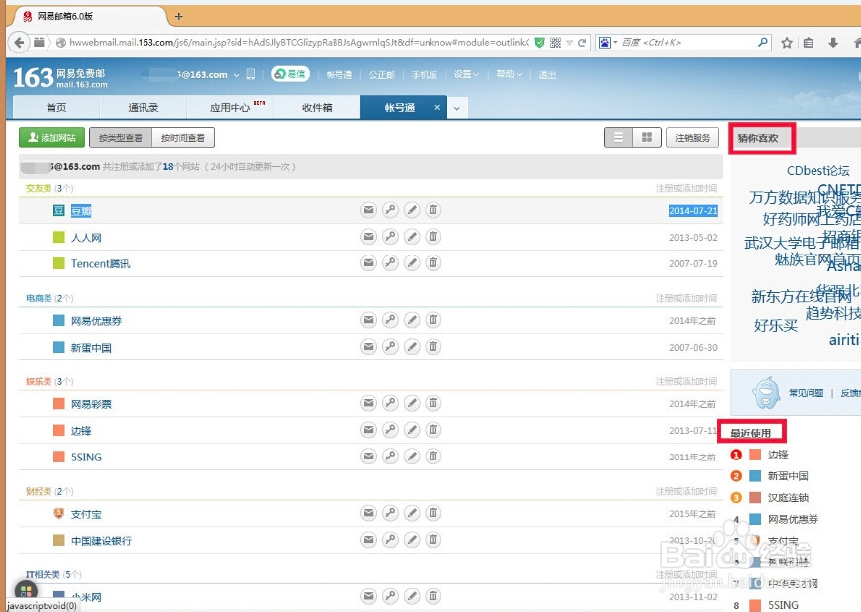Screen dimensions: 861x612
Task: Close the 帐号通 tab
Action: click(x=437, y=107)
